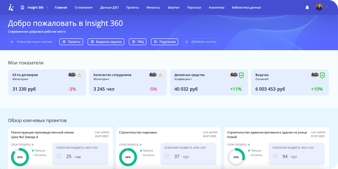Click the green shield on Денежные средства card
Viewport: 338px width, 169px height.
(241, 75)
